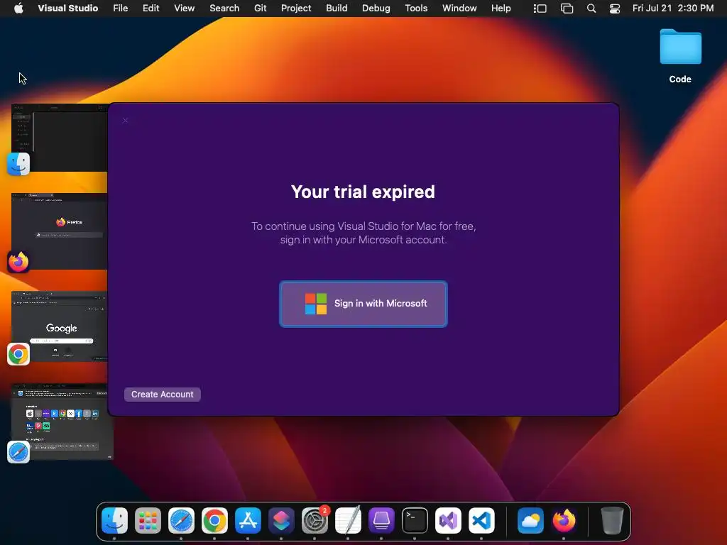Open Safari from the Dock
This screenshot has height=545, width=727.
point(181,520)
